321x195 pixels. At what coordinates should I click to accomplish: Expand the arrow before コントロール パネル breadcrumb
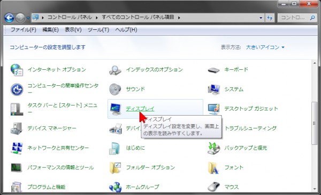point(43,18)
